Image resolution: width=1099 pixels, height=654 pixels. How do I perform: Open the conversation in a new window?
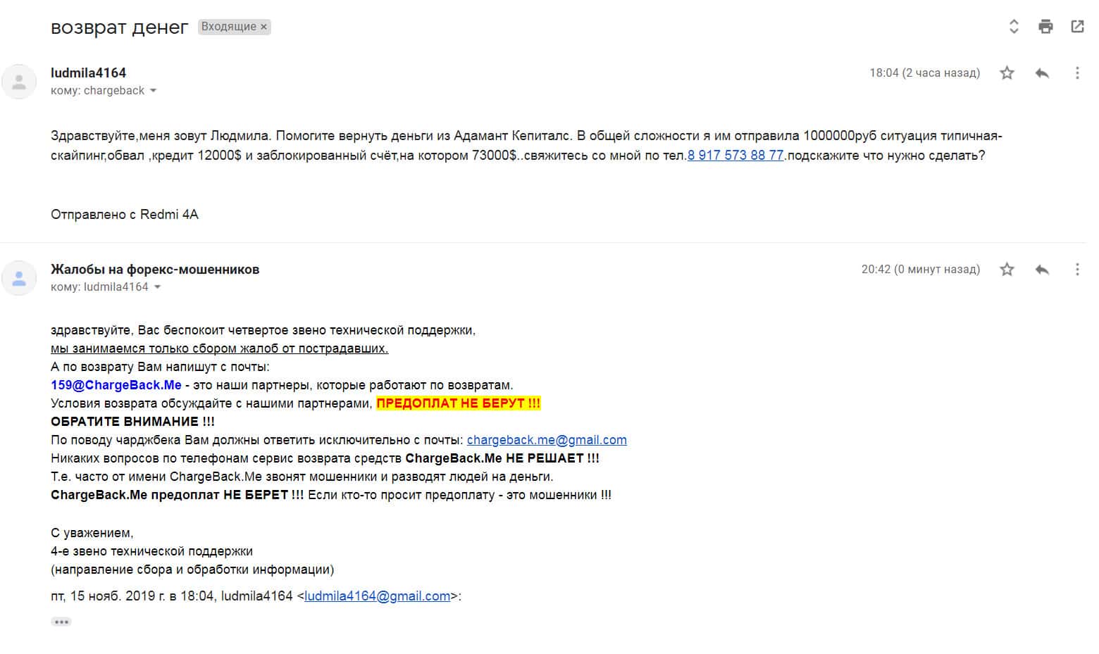(1077, 27)
